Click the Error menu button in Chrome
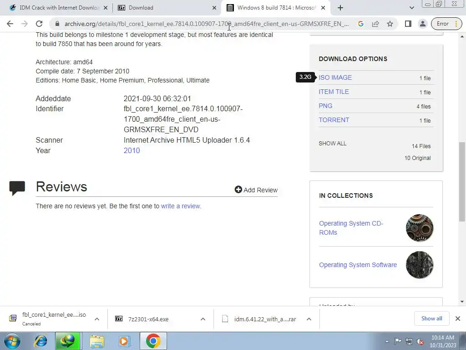Image resolution: width=466 pixels, height=350 pixels. click(x=447, y=24)
